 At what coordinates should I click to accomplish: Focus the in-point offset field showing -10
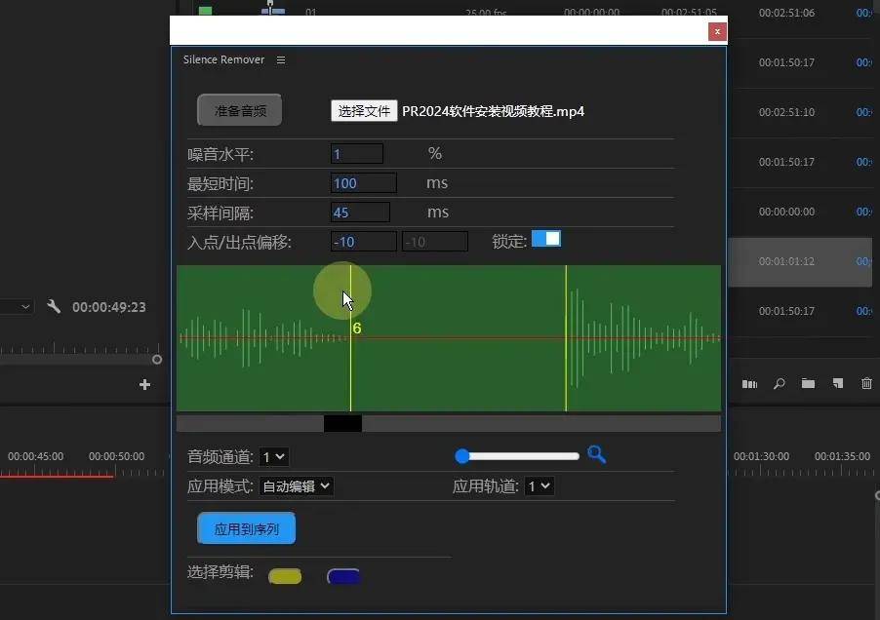(x=364, y=242)
